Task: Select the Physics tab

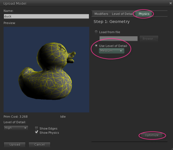Action: coord(144,14)
